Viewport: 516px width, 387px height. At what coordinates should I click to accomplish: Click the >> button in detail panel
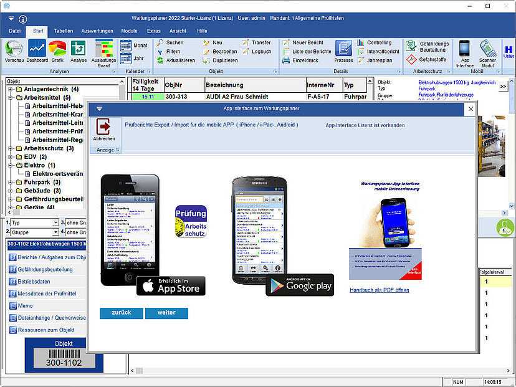pos(503,87)
